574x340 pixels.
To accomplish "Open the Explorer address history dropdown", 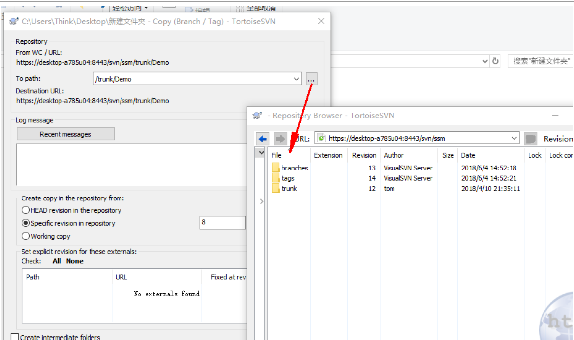I will pos(484,61).
